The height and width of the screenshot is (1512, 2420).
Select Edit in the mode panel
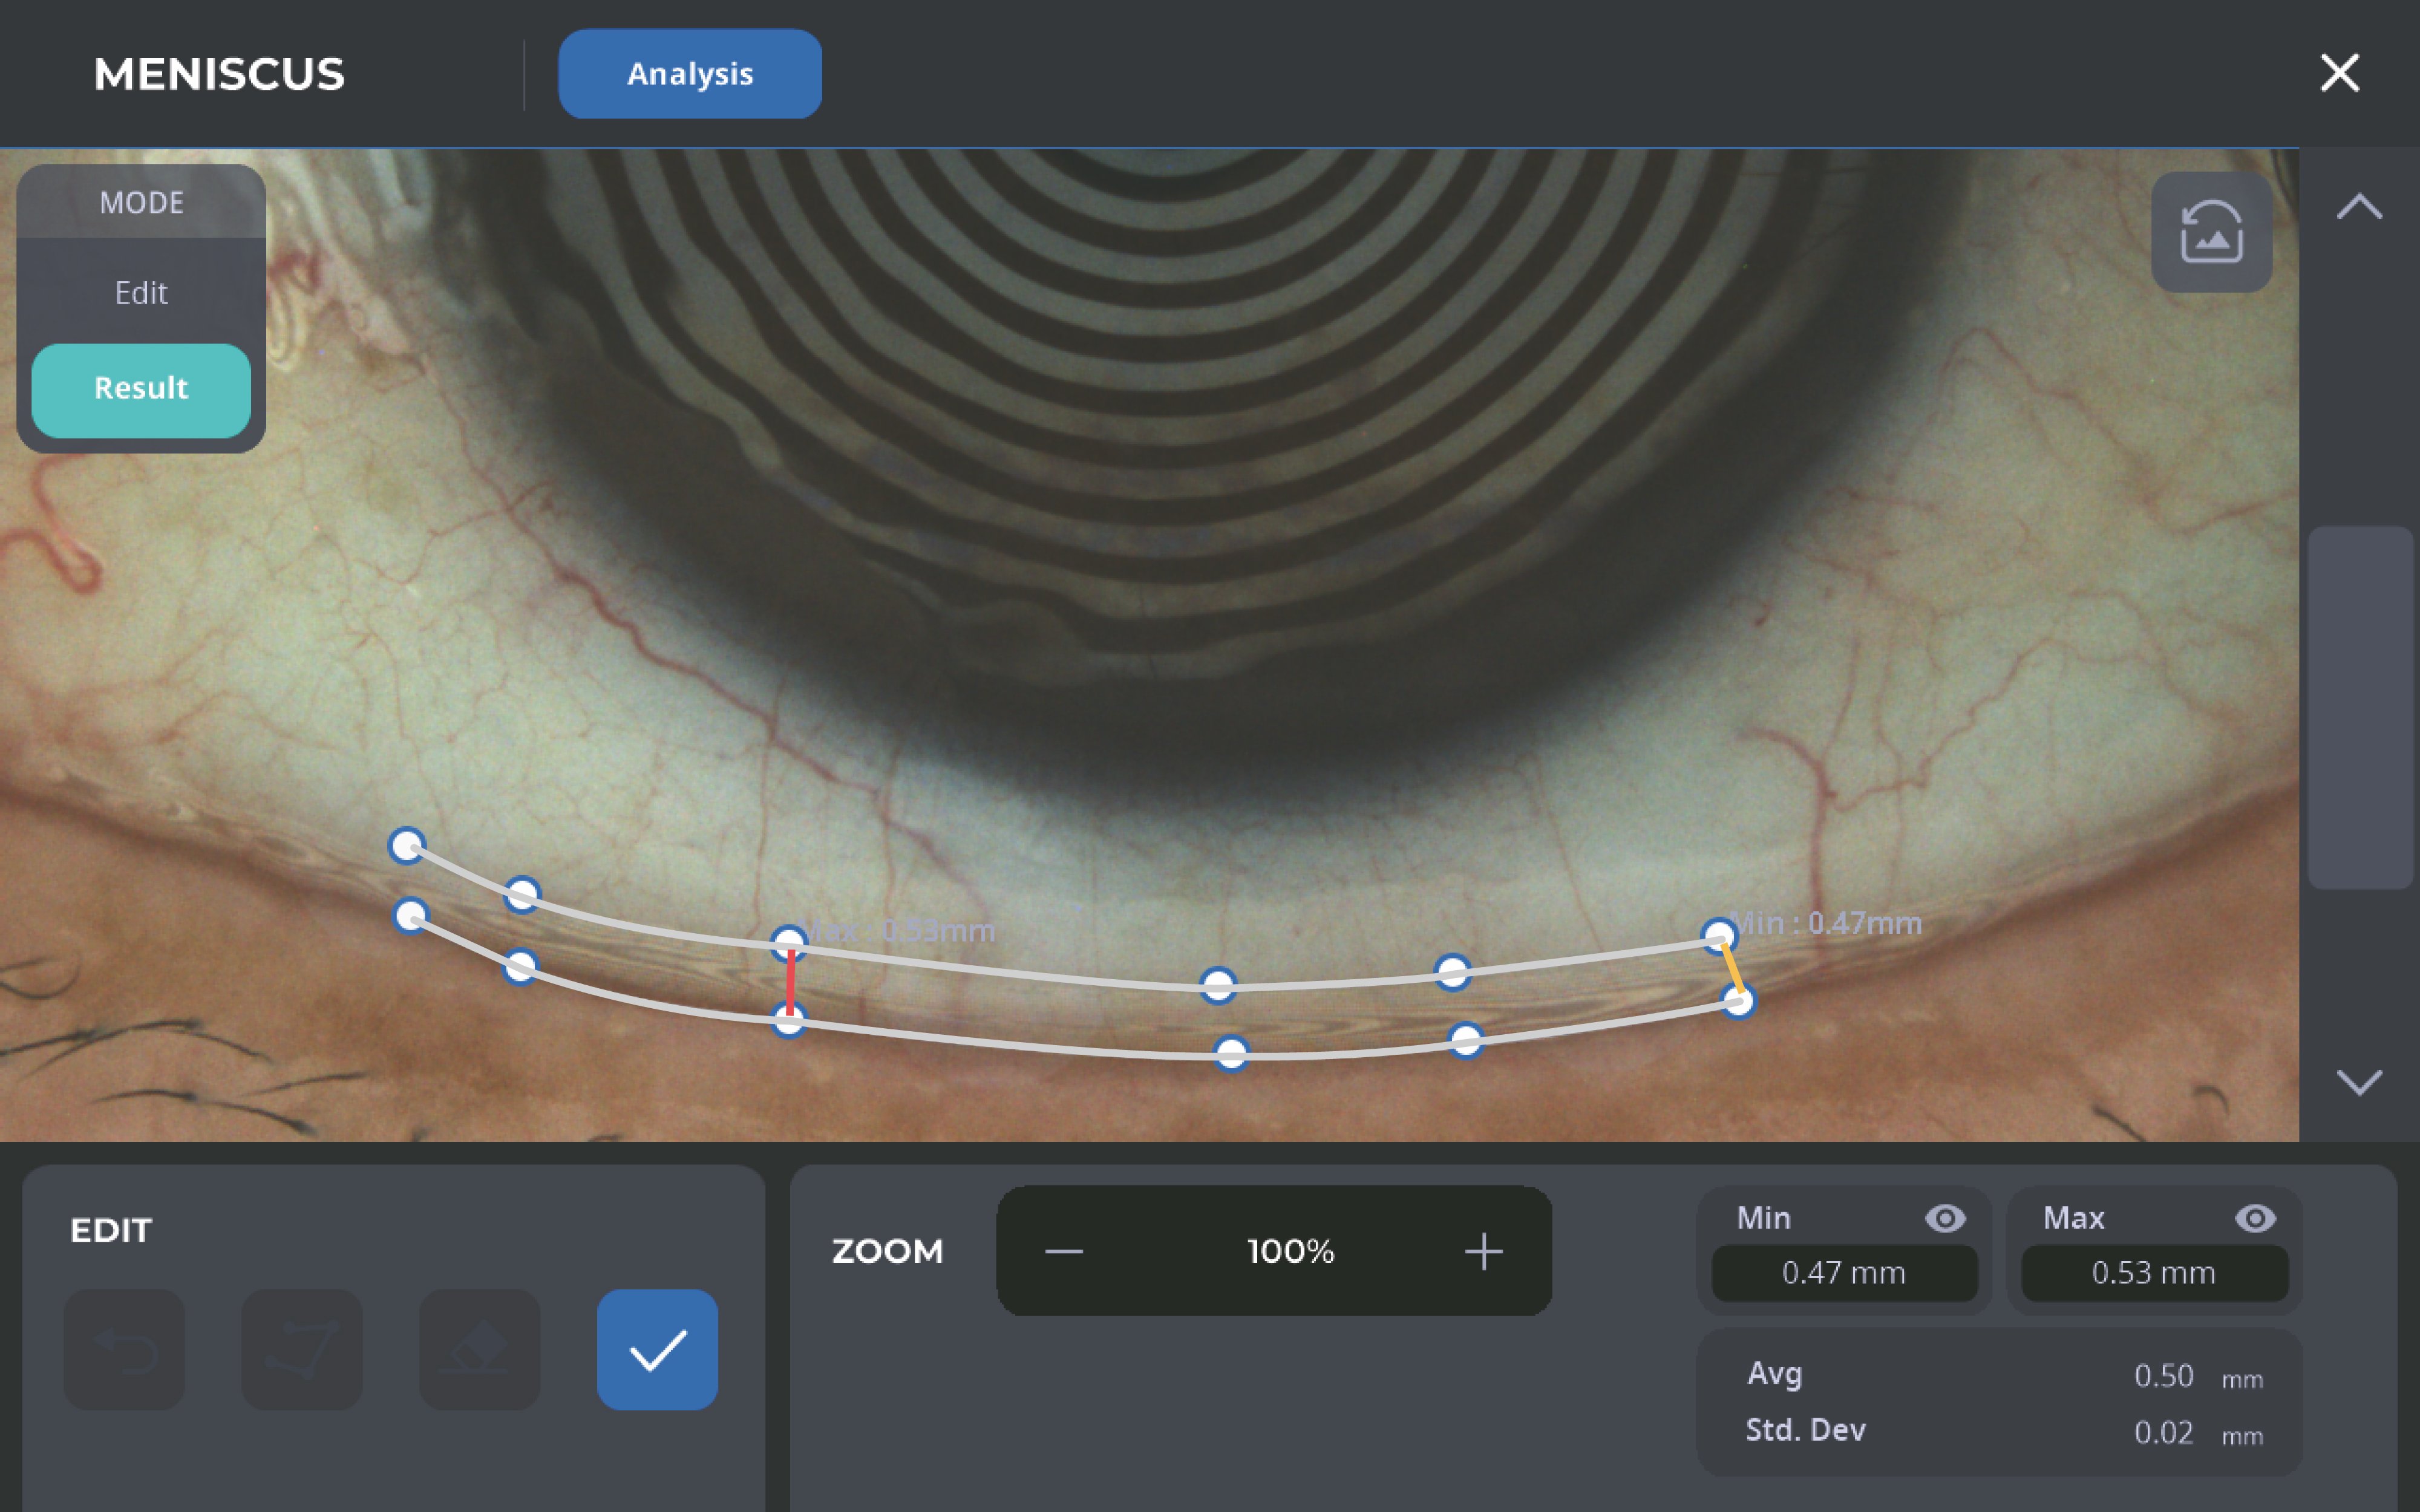point(141,293)
